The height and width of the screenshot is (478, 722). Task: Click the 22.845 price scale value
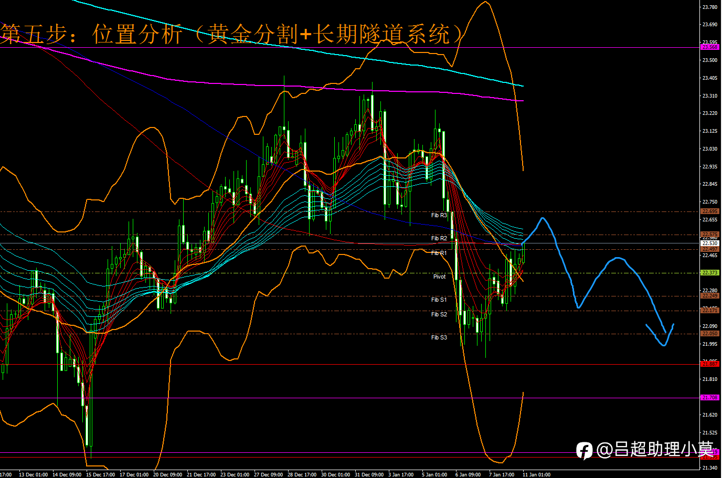710,184
